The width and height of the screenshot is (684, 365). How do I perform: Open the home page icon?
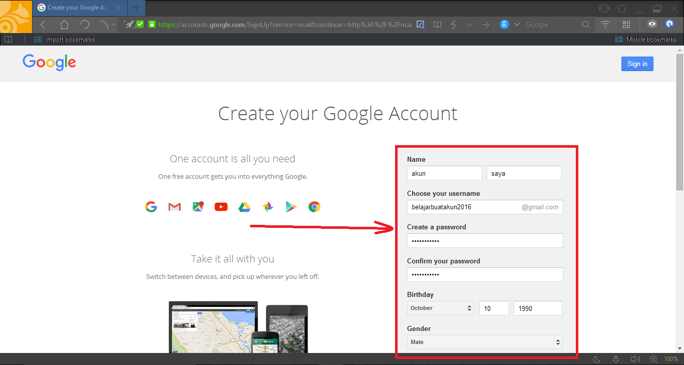[x=64, y=25]
